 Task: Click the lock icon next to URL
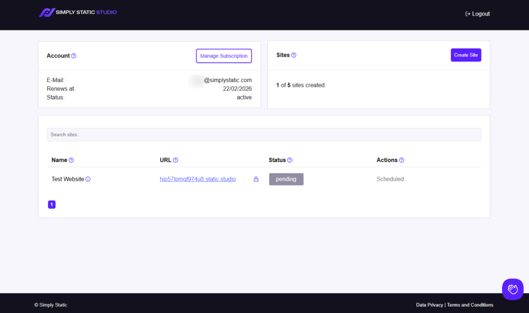[x=256, y=179]
